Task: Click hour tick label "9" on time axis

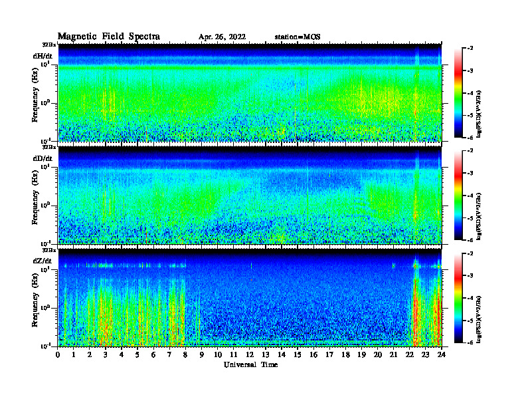Action: 202,355
